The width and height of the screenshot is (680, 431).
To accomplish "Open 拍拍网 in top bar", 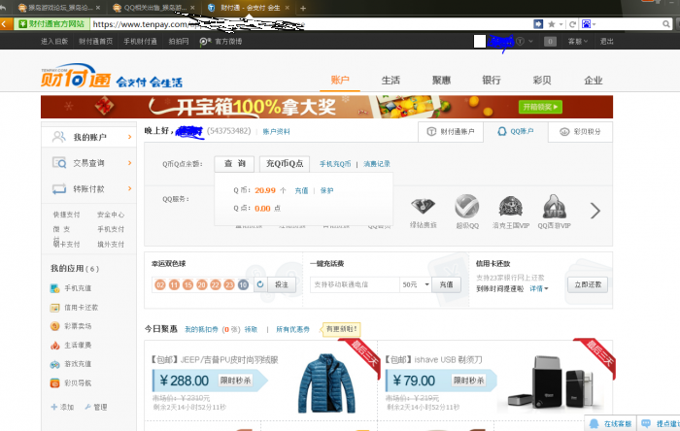I will click(179, 41).
